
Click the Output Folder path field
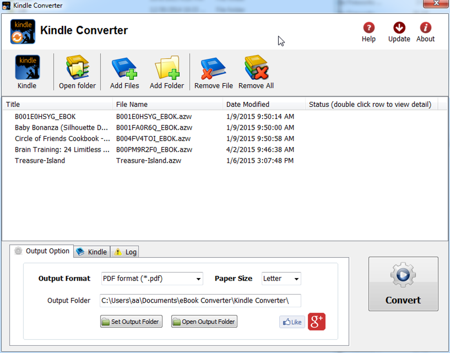(200, 300)
